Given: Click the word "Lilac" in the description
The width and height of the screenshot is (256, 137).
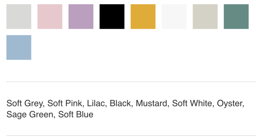Looking at the screenshot, I should tap(96, 103).
